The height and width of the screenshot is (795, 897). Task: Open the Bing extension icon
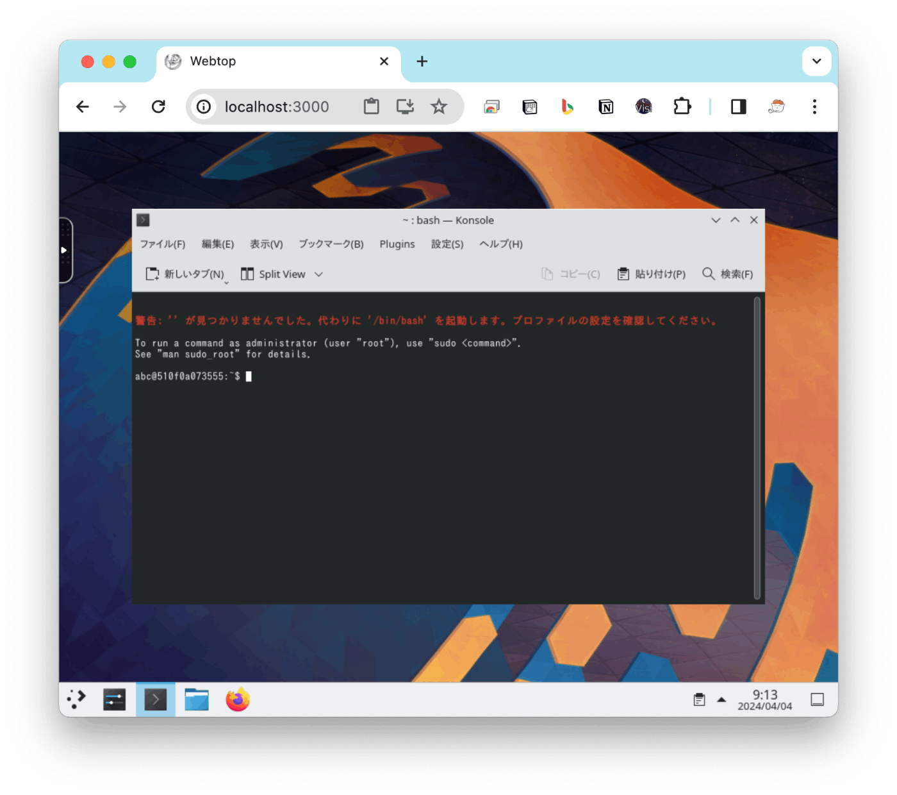click(567, 106)
